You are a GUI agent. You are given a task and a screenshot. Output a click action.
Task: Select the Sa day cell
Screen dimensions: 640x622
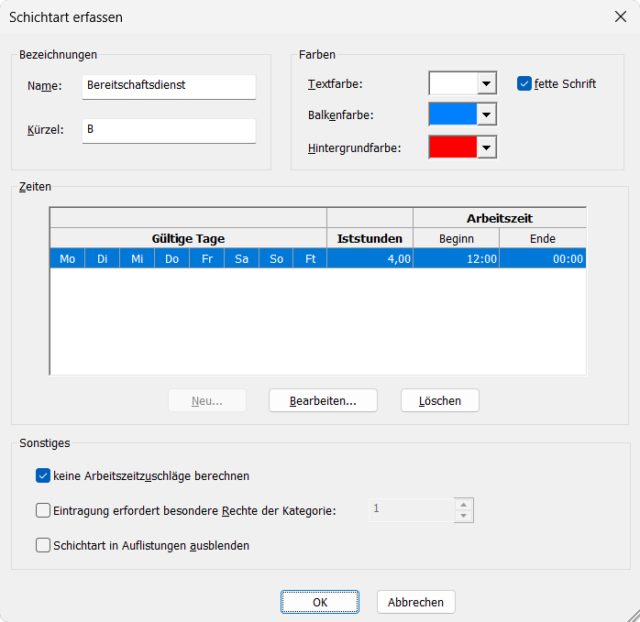click(x=242, y=258)
